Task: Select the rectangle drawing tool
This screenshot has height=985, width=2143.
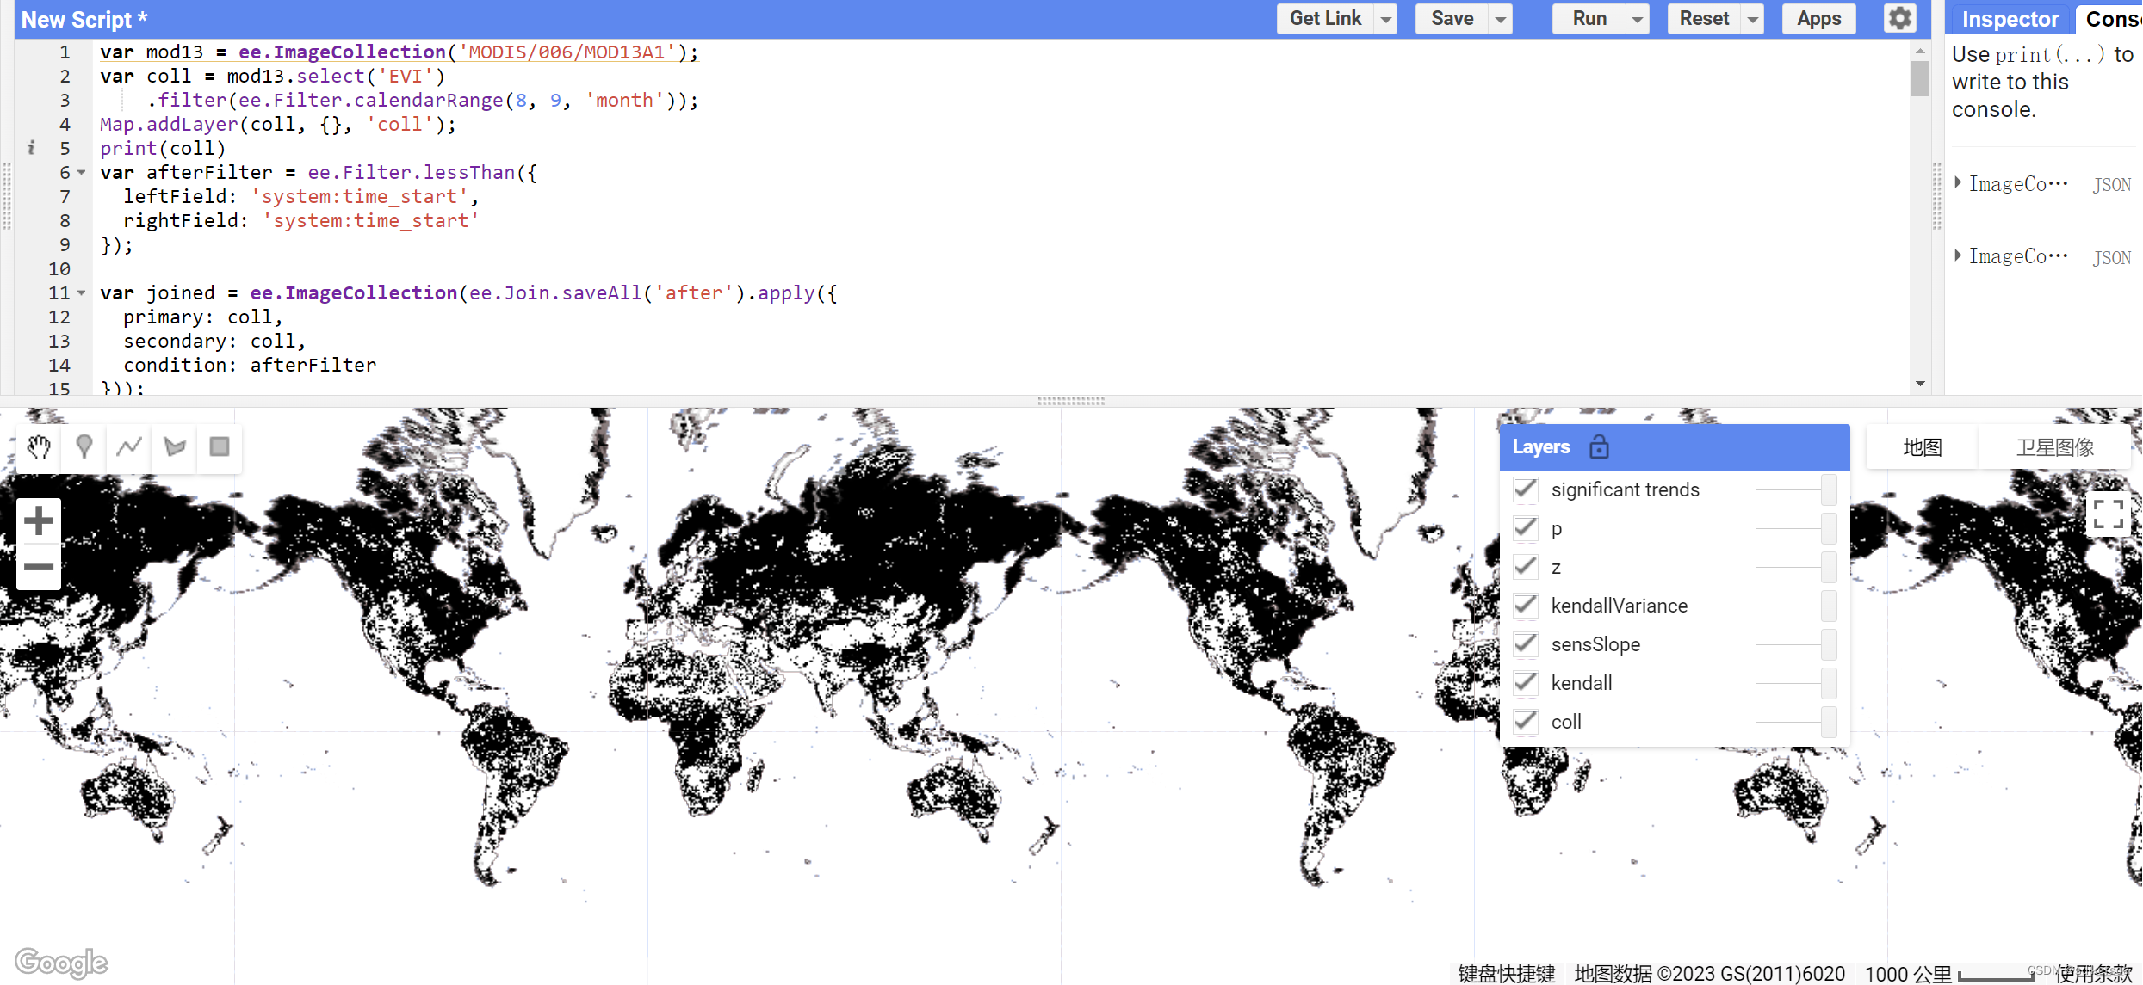Action: coord(220,447)
